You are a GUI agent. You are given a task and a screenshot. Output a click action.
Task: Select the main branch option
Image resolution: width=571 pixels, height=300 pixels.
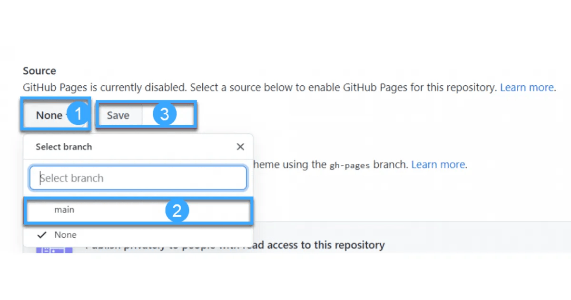65,210
